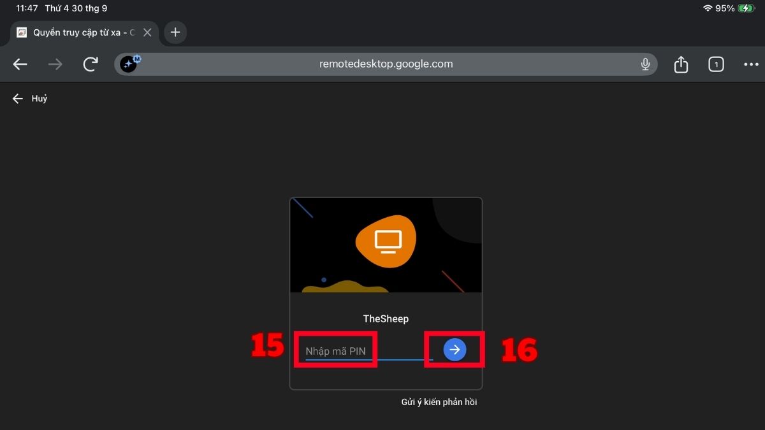Close the Quyền truy cập từ xa tab
Screen dimensions: 765x430
tap(147, 32)
